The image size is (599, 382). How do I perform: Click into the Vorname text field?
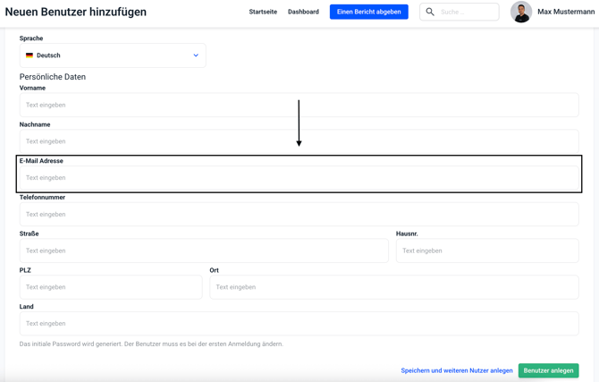(x=299, y=105)
